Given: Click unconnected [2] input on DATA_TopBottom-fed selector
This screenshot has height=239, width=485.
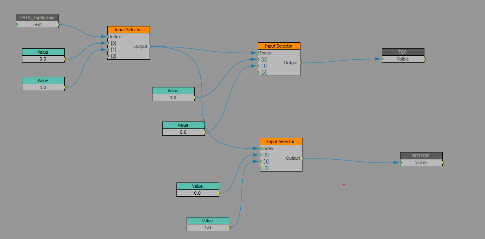Looking at the screenshot, I should click(x=108, y=56).
